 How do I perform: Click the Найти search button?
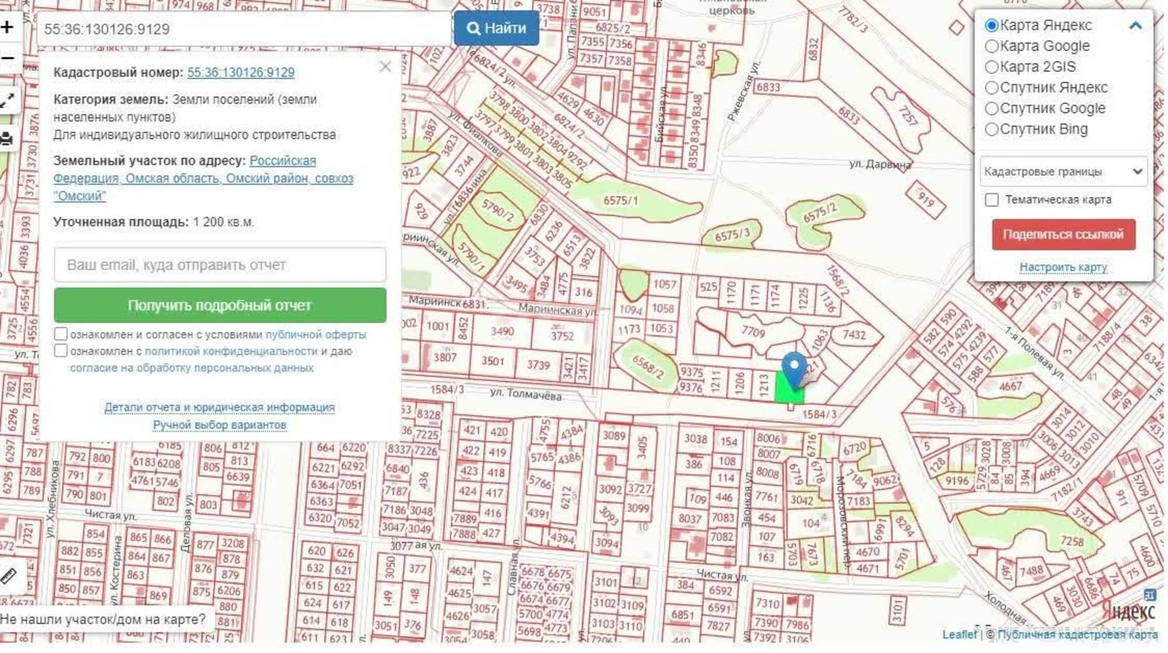pos(496,28)
